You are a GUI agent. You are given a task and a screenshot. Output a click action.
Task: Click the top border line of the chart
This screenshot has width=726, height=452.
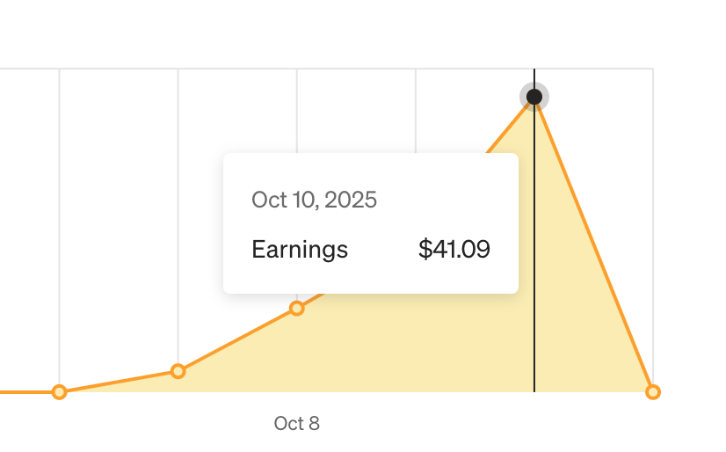(352, 69)
